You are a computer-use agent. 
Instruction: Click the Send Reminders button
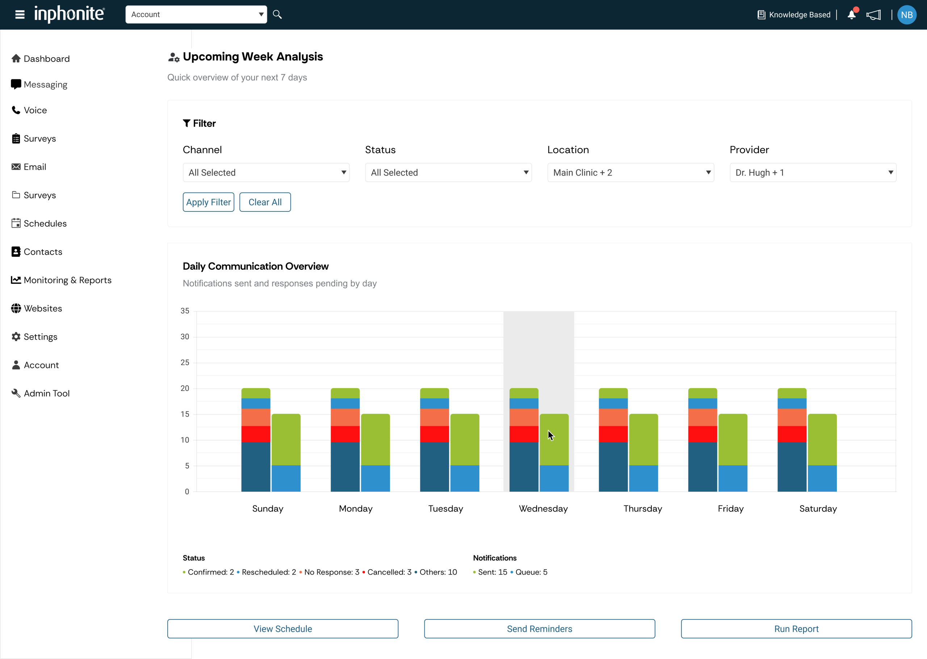pos(539,629)
